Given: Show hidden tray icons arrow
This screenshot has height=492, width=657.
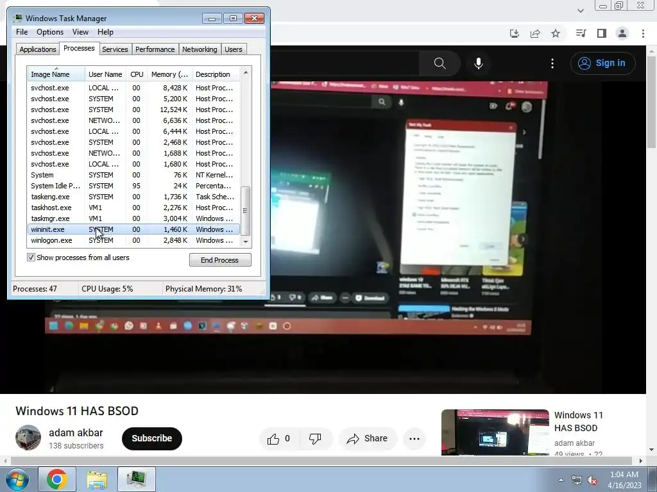Looking at the screenshot, I should click(x=561, y=480).
